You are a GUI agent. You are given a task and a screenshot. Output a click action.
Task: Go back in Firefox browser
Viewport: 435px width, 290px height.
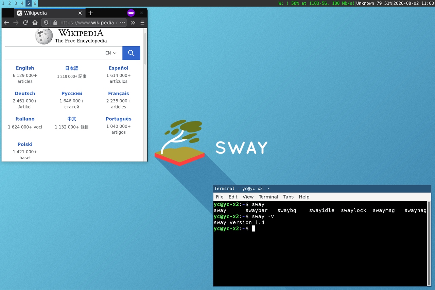[6, 23]
